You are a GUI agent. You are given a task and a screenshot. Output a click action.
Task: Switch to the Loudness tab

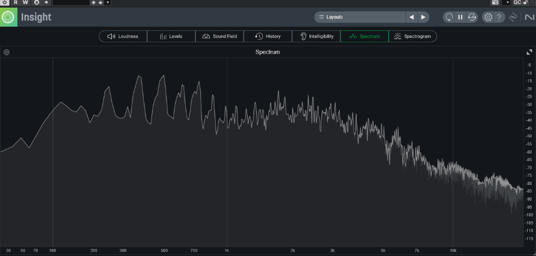pyautogui.click(x=123, y=36)
